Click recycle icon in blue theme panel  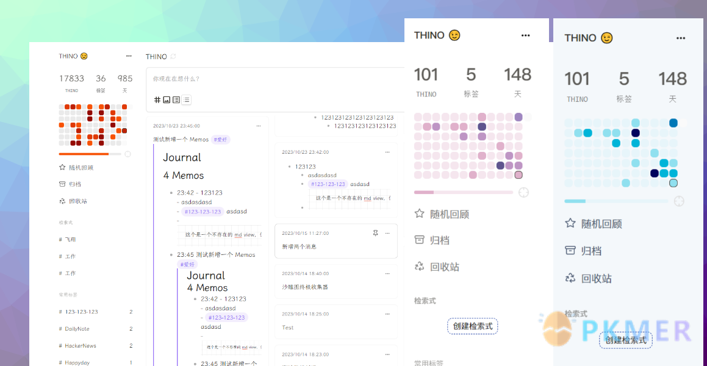(570, 278)
